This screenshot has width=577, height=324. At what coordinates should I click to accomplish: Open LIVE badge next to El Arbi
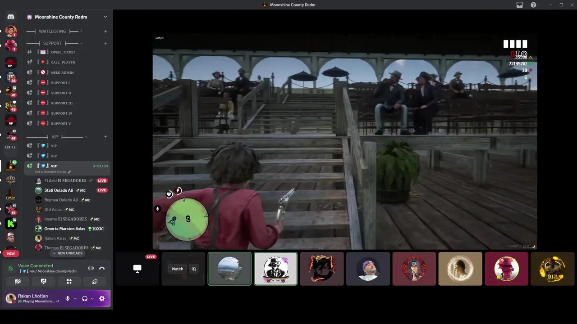pos(102,180)
